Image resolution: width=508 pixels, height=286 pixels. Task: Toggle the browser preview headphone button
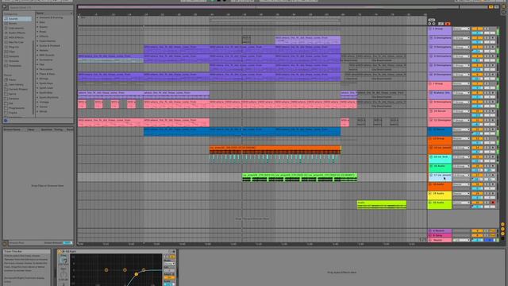tap(6, 121)
